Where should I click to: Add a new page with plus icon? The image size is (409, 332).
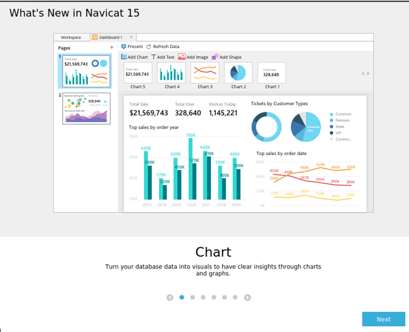click(x=112, y=47)
